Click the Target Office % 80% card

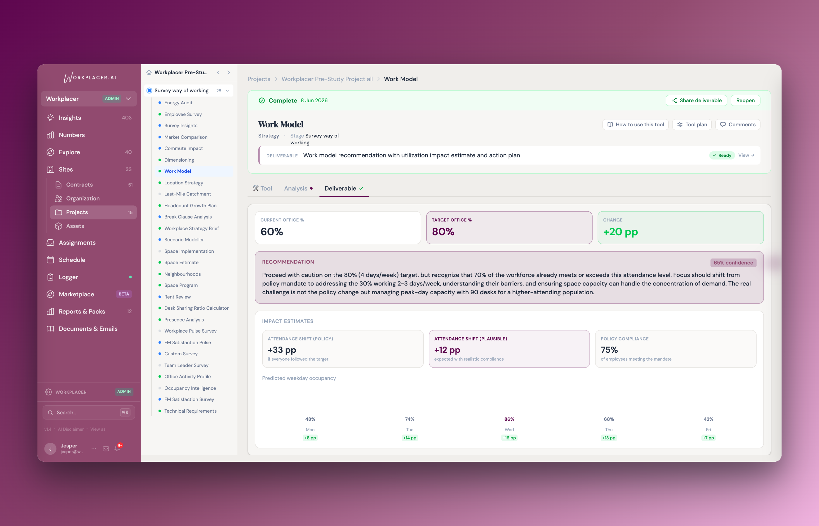(509, 228)
